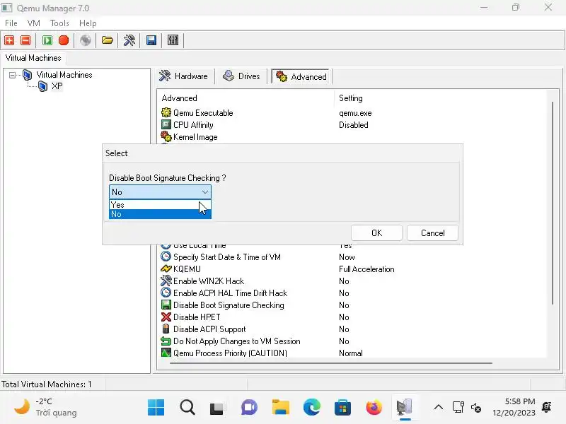Switch to the Hardware tab
Screen dimensions: 566x424
click(x=184, y=76)
